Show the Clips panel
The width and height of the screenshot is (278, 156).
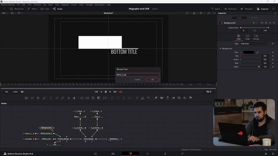[x=45, y=9]
